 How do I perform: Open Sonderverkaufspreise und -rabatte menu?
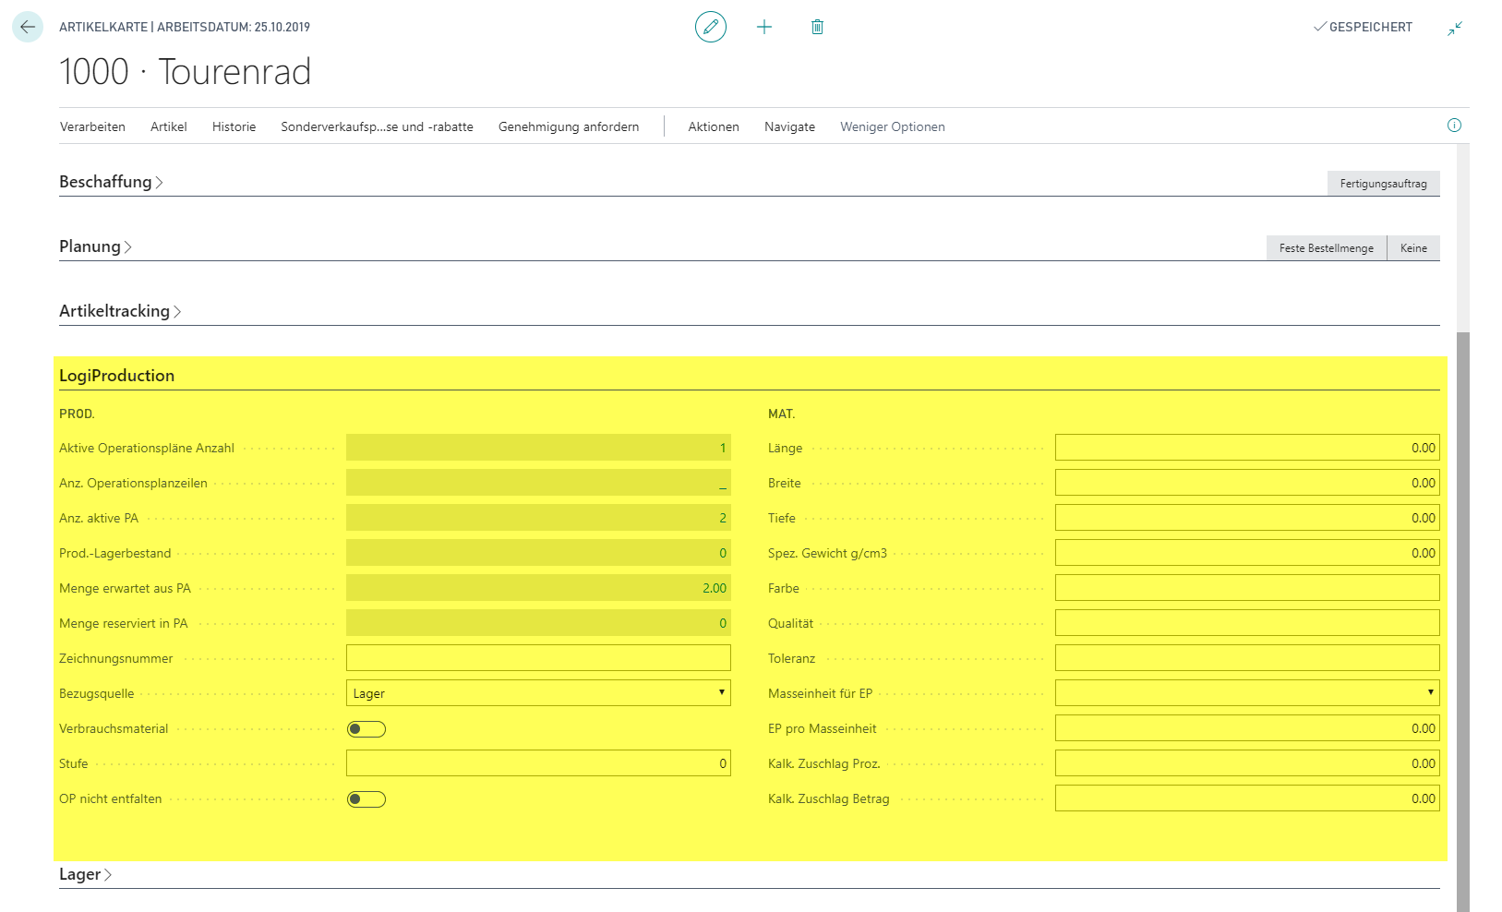pos(377,126)
